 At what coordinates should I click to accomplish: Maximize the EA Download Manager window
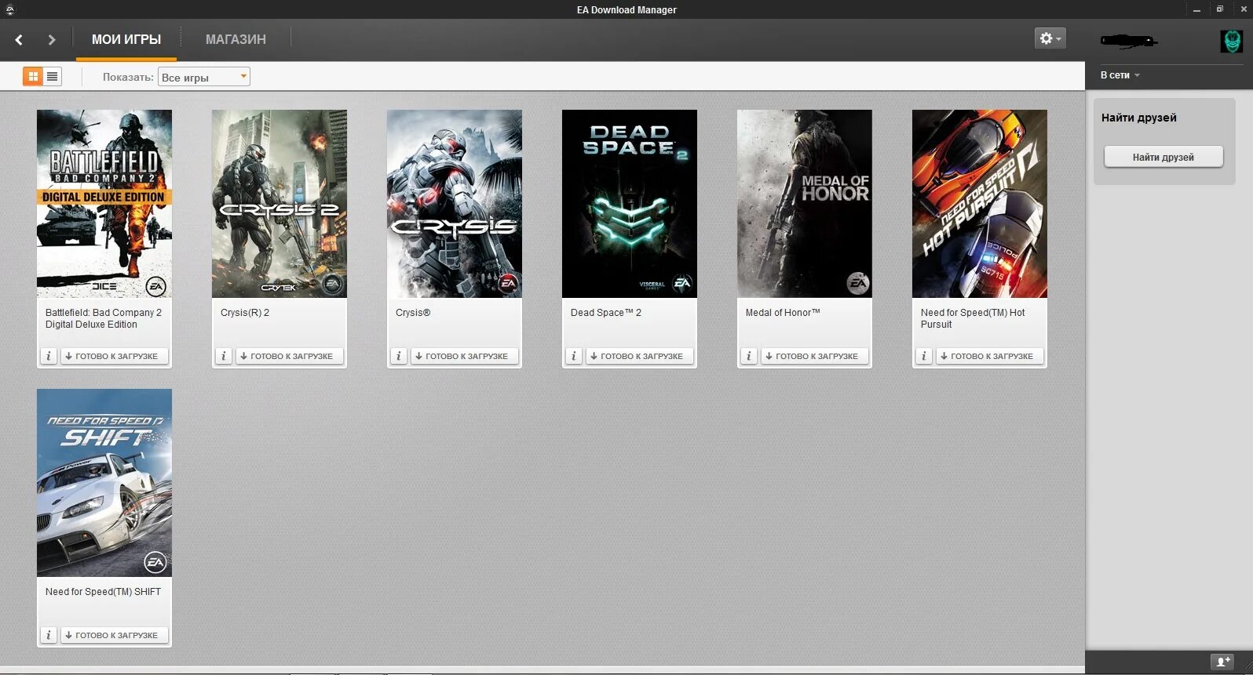coord(1219,9)
